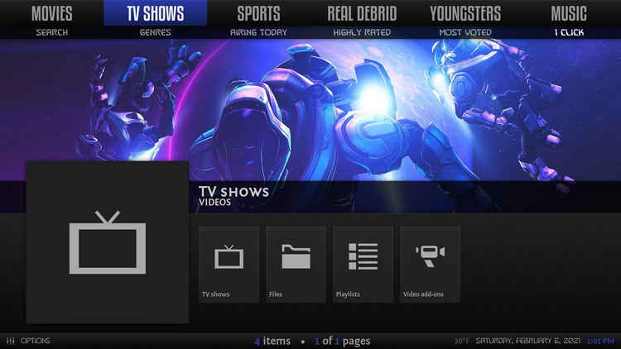This screenshot has height=349, width=621.
Task: Open the Options menu icon
Action: (x=11, y=341)
